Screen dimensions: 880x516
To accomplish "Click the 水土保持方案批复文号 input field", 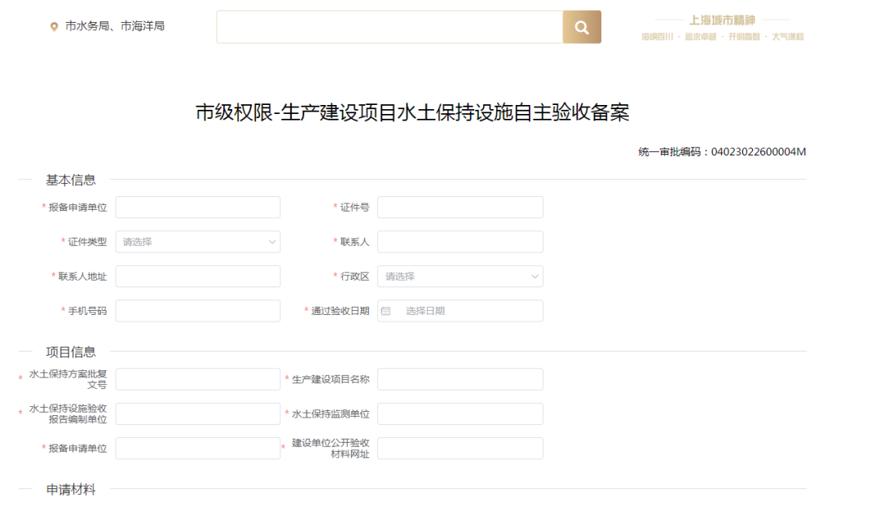I will click(198, 379).
